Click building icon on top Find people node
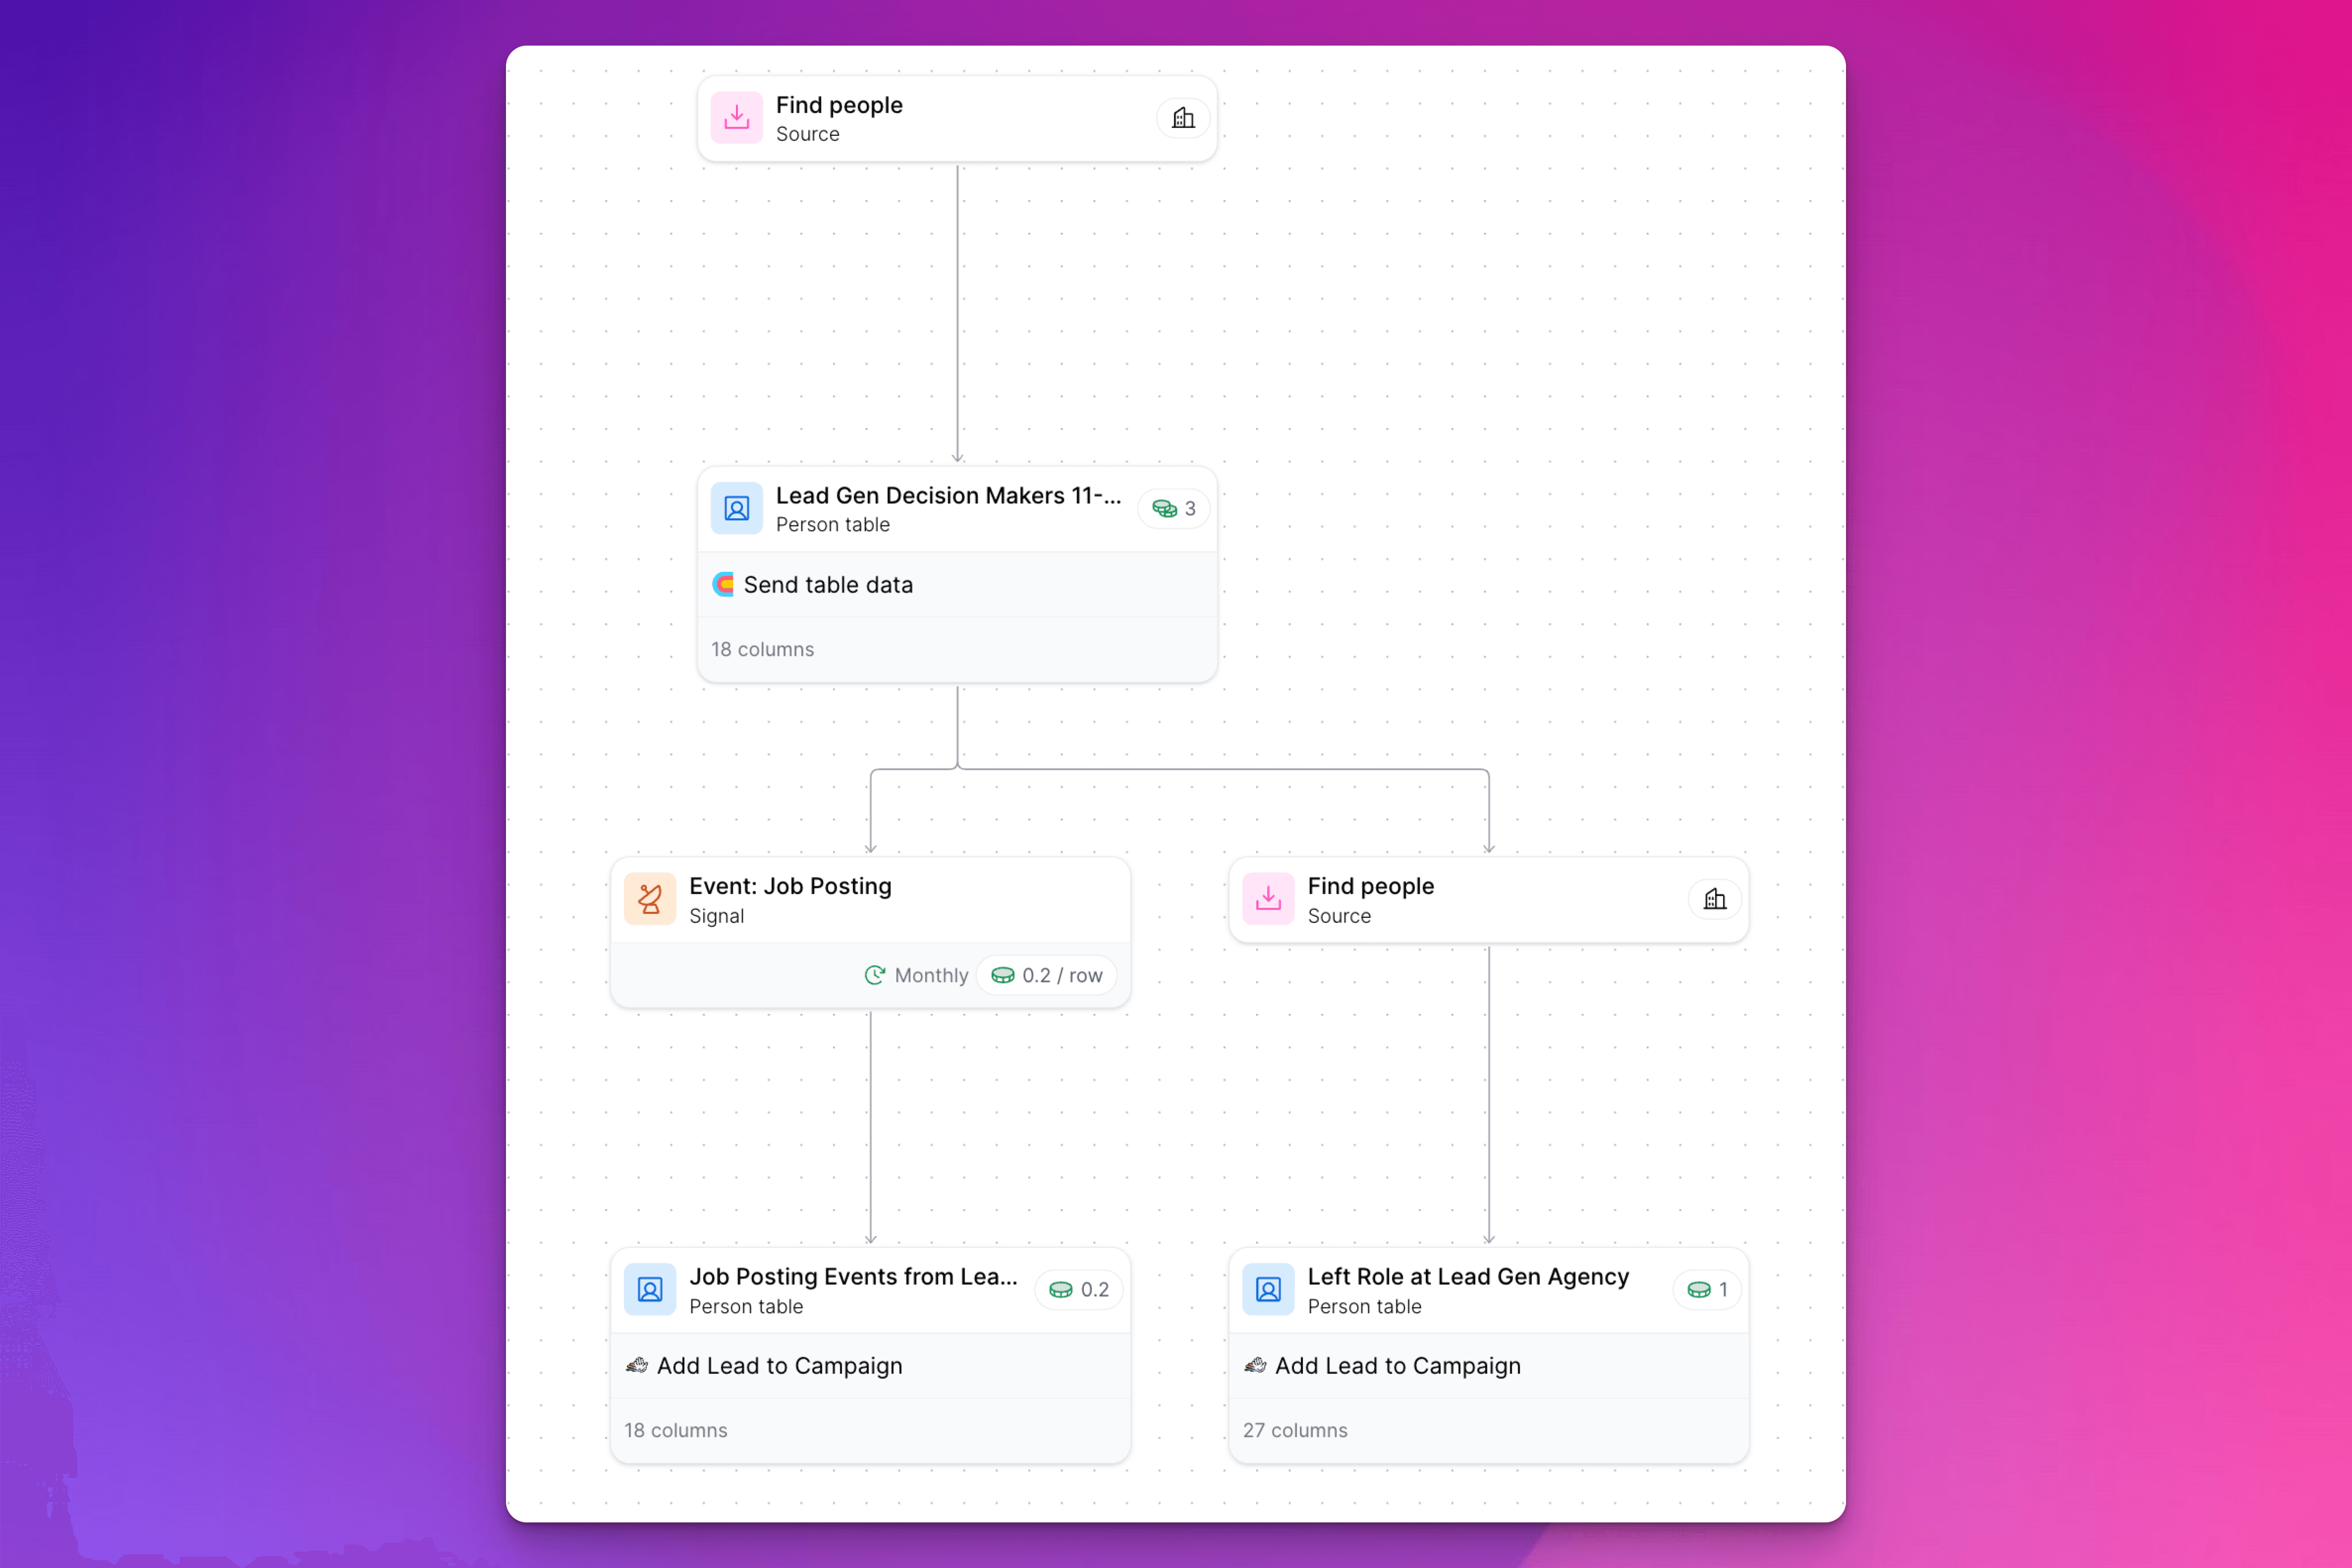Viewport: 2352px width, 1568px height. 1183,118
